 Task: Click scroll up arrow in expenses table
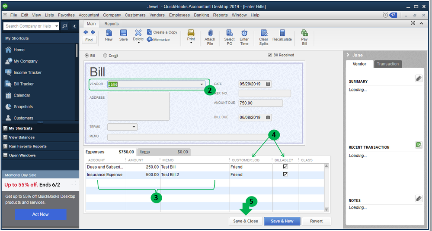click(x=326, y=166)
